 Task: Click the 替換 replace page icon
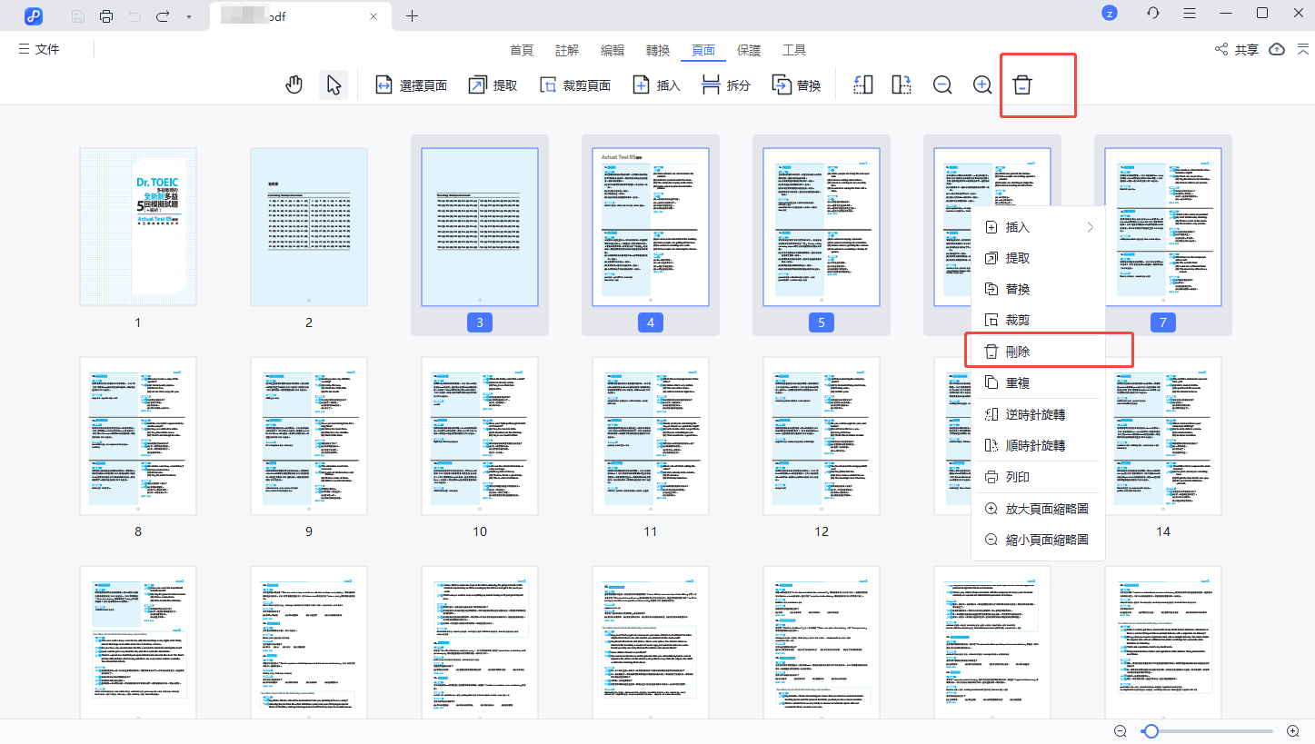[797, 84]
